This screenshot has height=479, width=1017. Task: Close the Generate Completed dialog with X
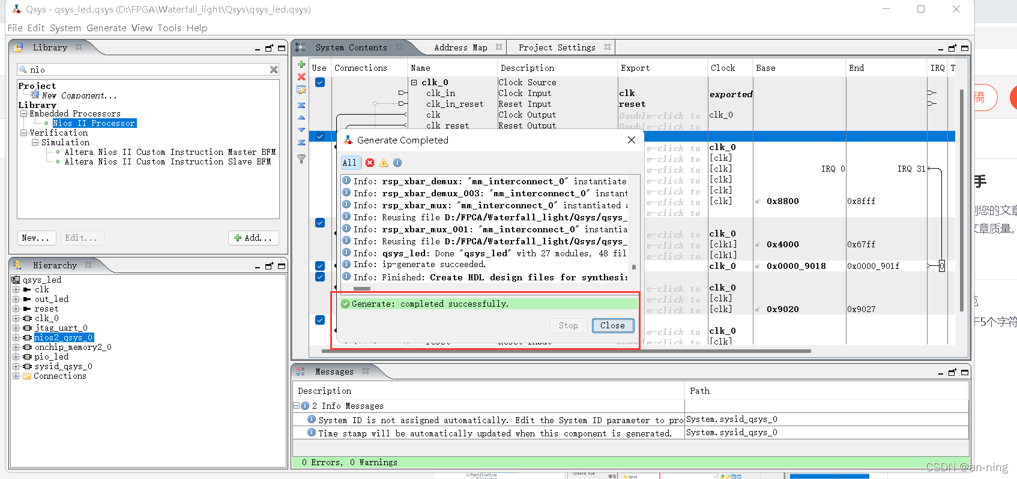point(631,140)
